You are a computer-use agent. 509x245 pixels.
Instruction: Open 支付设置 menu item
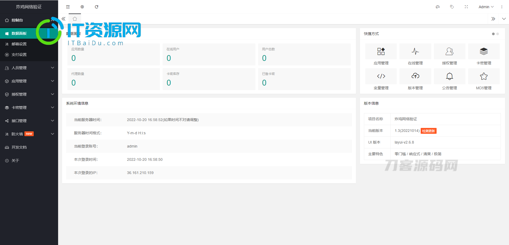click(29, 55)
